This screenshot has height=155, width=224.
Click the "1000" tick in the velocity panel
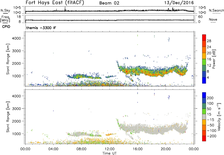pos(16,134)
